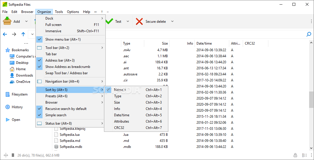Open the Tools menu
This screenshot has width=314, height=160.
click(59, 12)
